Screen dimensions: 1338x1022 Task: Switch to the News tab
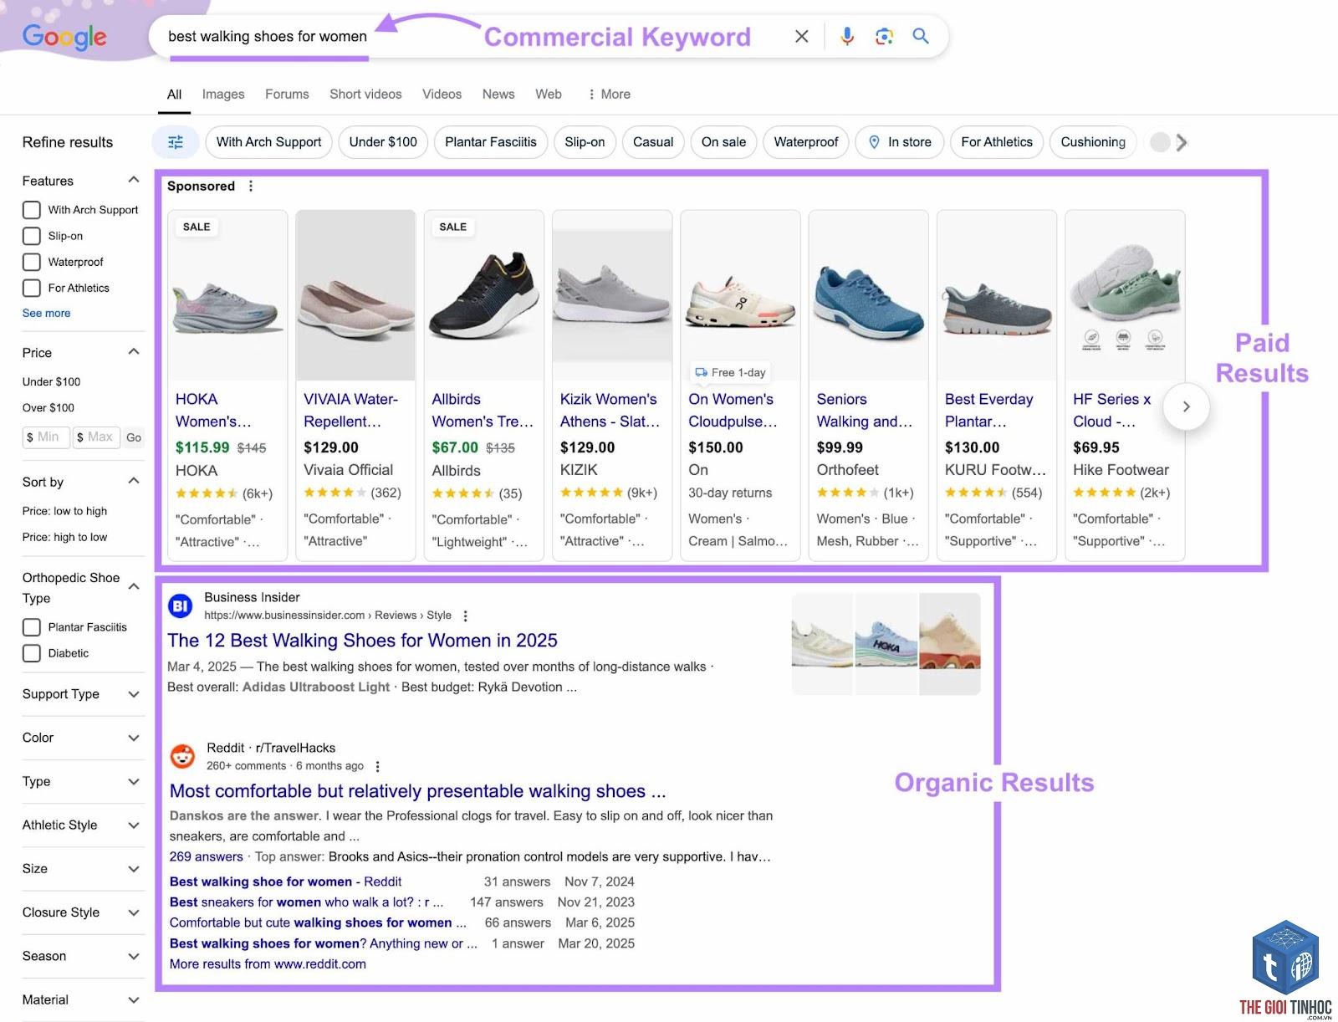click(x=498, y=95)
